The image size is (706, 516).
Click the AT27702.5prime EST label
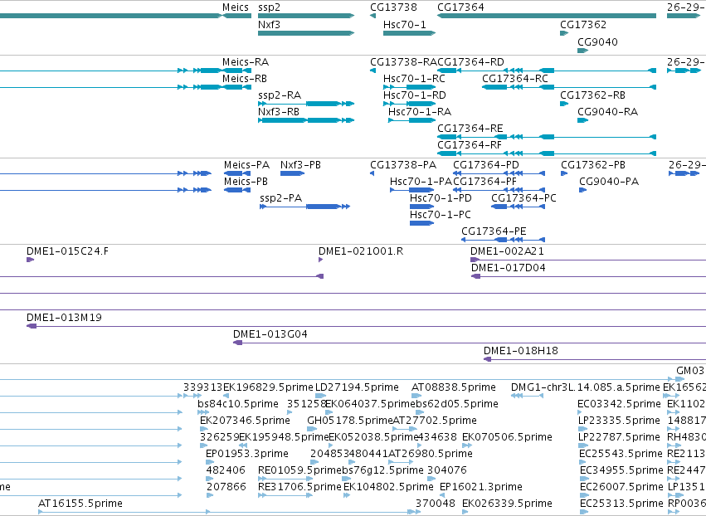tap(435, 421)
